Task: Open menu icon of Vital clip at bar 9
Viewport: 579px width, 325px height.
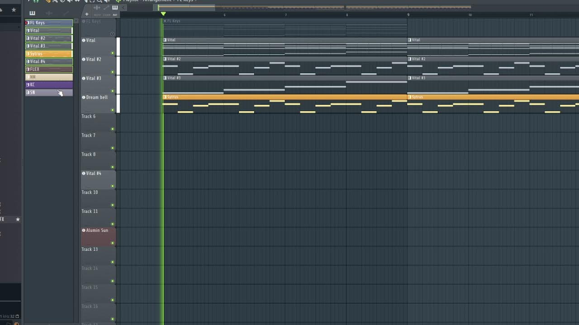Action: click(410, 40)
